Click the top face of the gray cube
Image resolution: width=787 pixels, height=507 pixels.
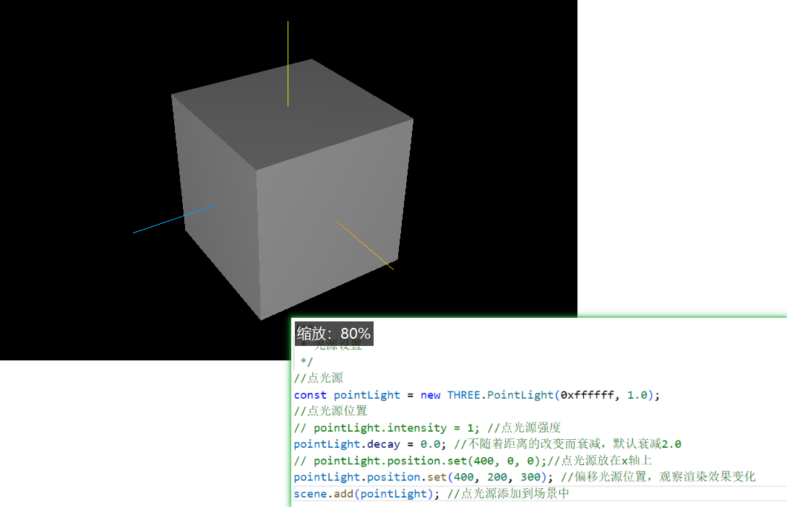[293, 114]
